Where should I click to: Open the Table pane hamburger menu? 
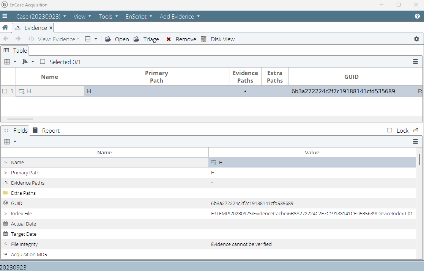[416, 62]
